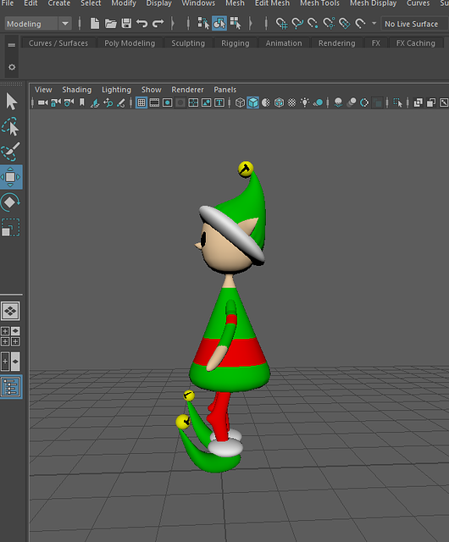Switch to Poly Modeling shelf tab
Viewport: 449px width, 542px height.
tap(130, 43)
